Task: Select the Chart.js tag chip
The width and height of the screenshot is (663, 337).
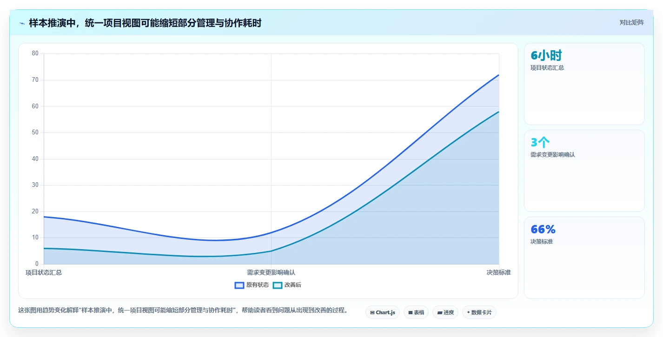Action: [383, 312]
